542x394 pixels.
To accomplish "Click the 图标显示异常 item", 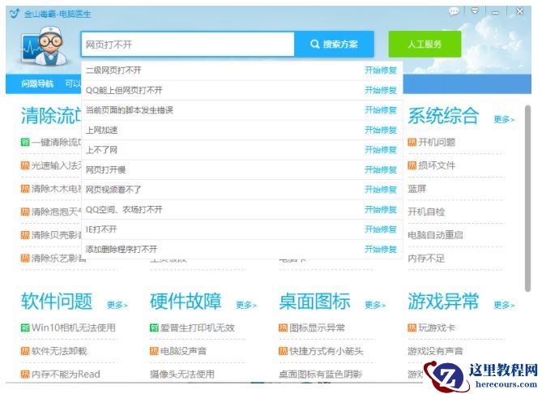I will [317, 328].
